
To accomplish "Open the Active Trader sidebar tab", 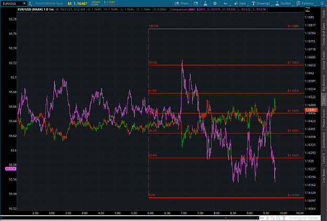I will tap(324, 60).
